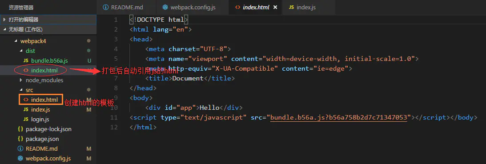Click the info icon beside explorer README.md

[20, 148]
